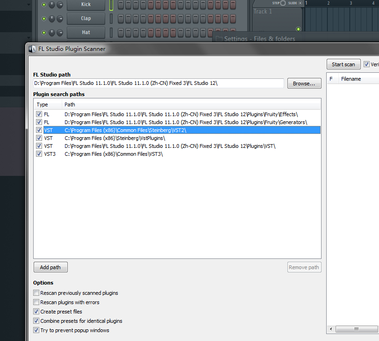The height and width of the screenshot is (341, 379).
Task: Click the FL Studio Plugin Scanner title icon
Action: (x=32, y=49)
